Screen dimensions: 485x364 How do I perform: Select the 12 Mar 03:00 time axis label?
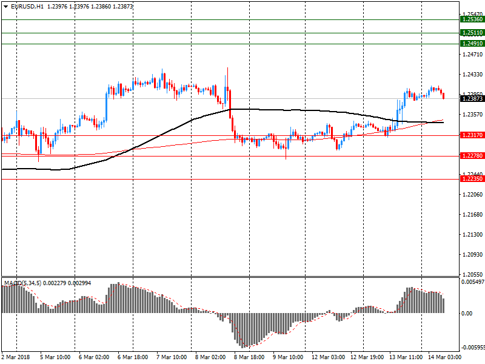tap(328, 357)
